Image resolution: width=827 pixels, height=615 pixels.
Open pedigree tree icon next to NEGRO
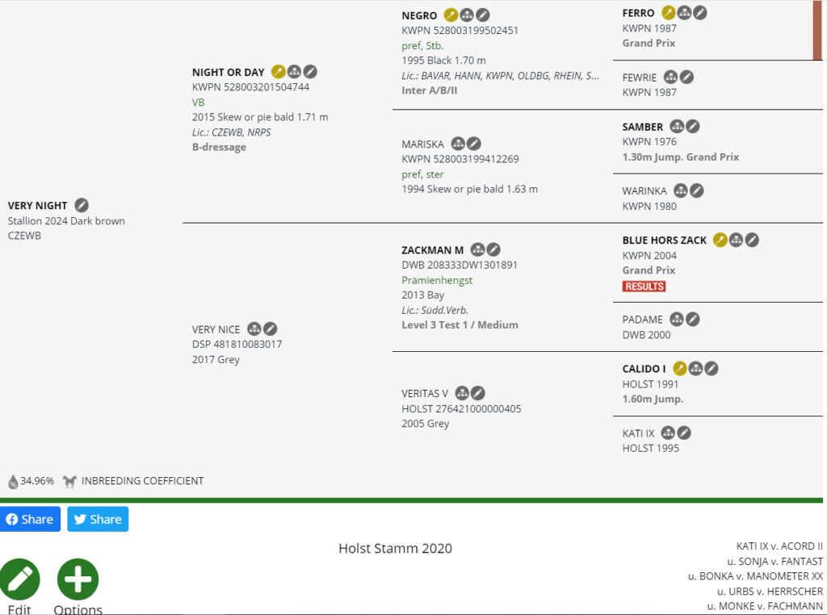click(467, 15)
